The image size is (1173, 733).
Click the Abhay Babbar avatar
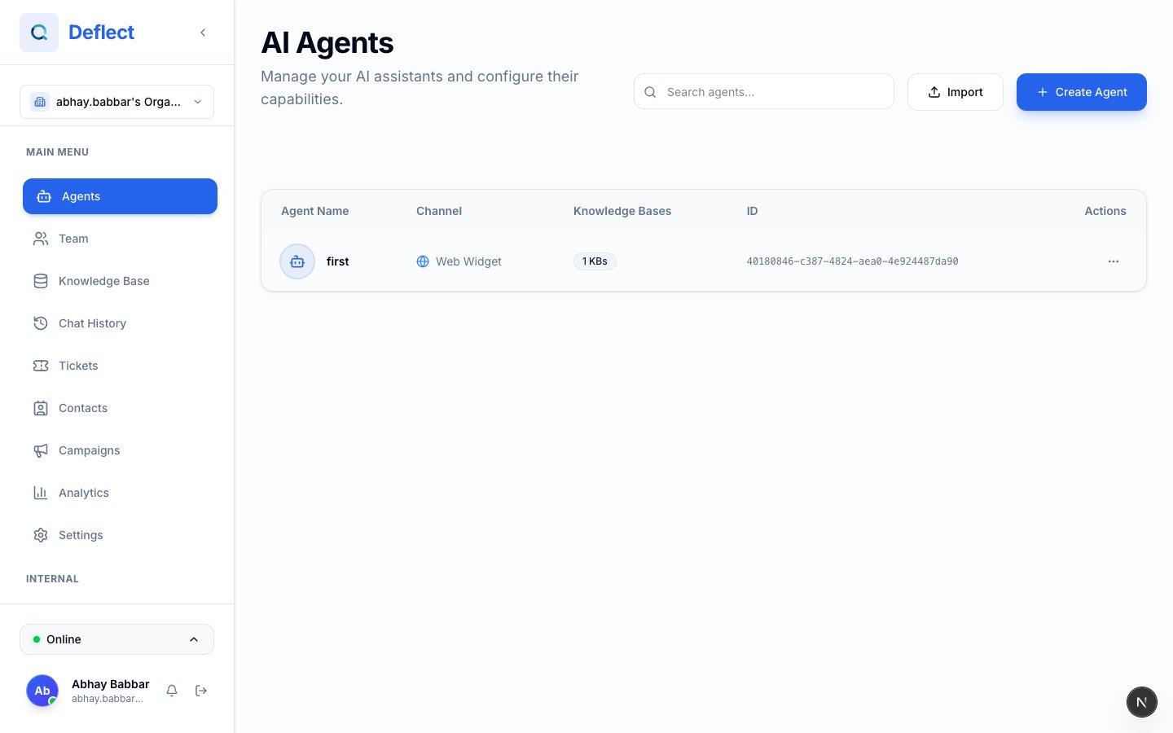[x=42, y=691]
